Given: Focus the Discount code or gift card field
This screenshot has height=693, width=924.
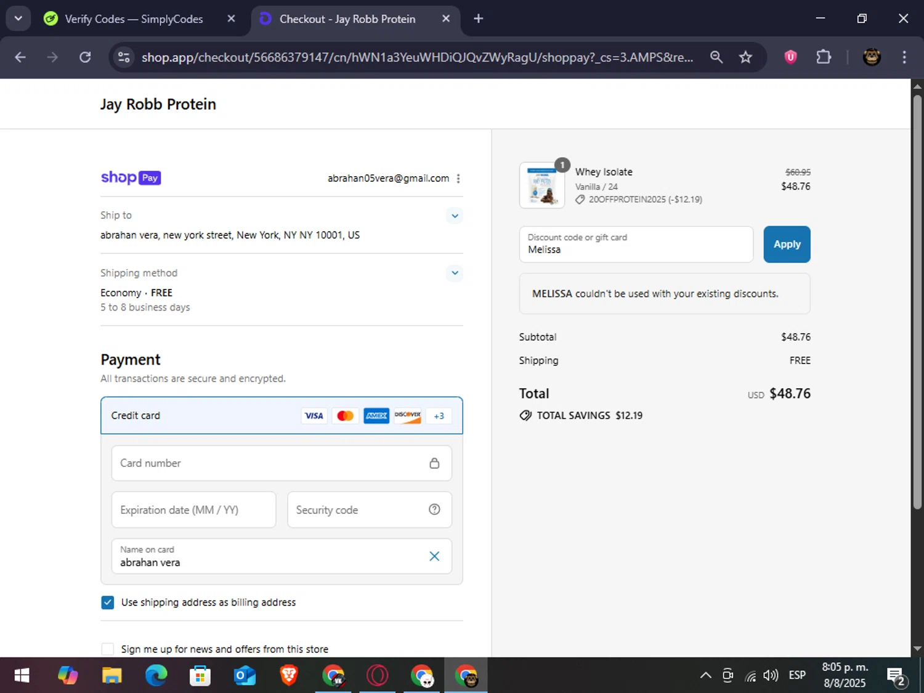Looking at the screenshot, I should [x=636, y=245].
